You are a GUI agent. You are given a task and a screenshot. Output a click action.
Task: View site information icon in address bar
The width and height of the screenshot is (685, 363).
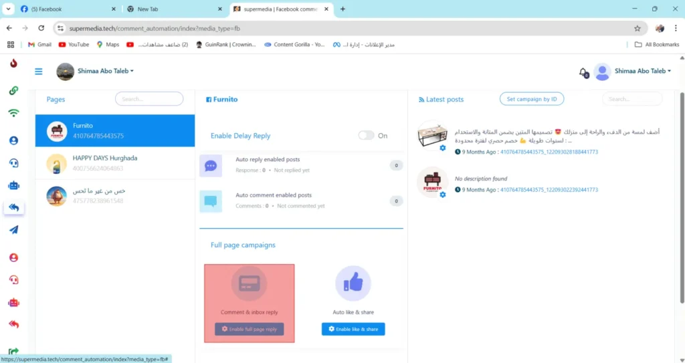pos(61,28)
